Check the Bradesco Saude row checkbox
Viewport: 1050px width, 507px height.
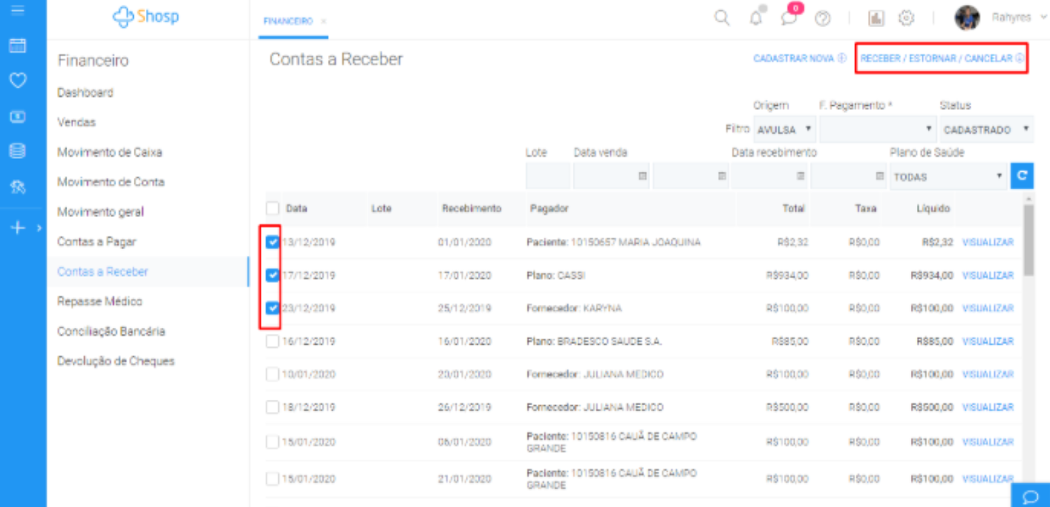click(x=273, y=341)
